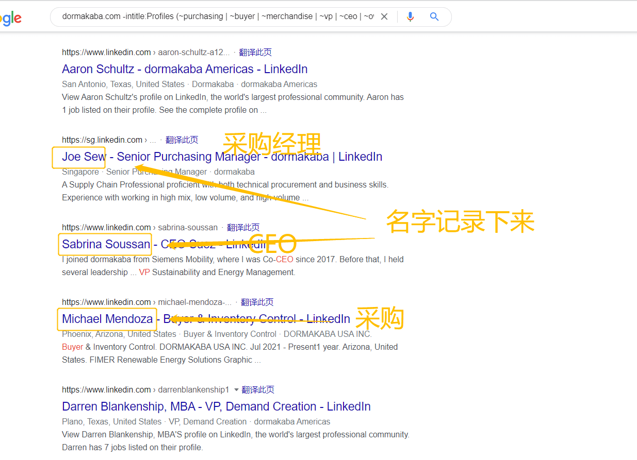Click the red 'VP' in Sustainability snippet
Image resolution: width=637 pixels, height=460 pixels.
[144, 272]
